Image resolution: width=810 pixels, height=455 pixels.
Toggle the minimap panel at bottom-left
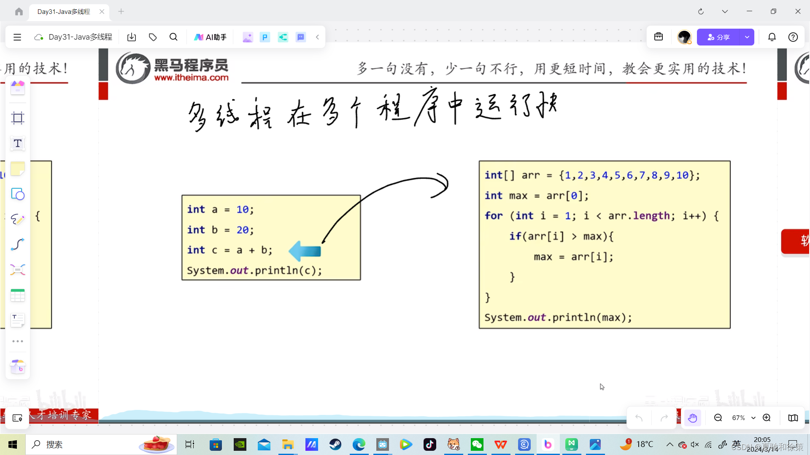17,418
